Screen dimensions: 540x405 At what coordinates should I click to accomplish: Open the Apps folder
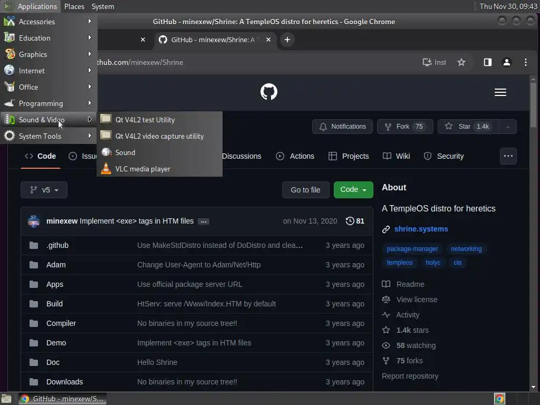(x=55, y=284)
